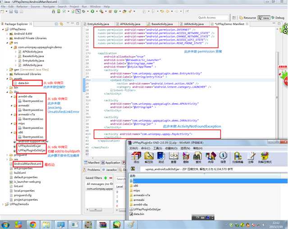Image resolution: width=288 pixels, height=229 pixels.
Task: Expand Android Private Libraries node
Action: pyautogui.click(x=7, y=38)
